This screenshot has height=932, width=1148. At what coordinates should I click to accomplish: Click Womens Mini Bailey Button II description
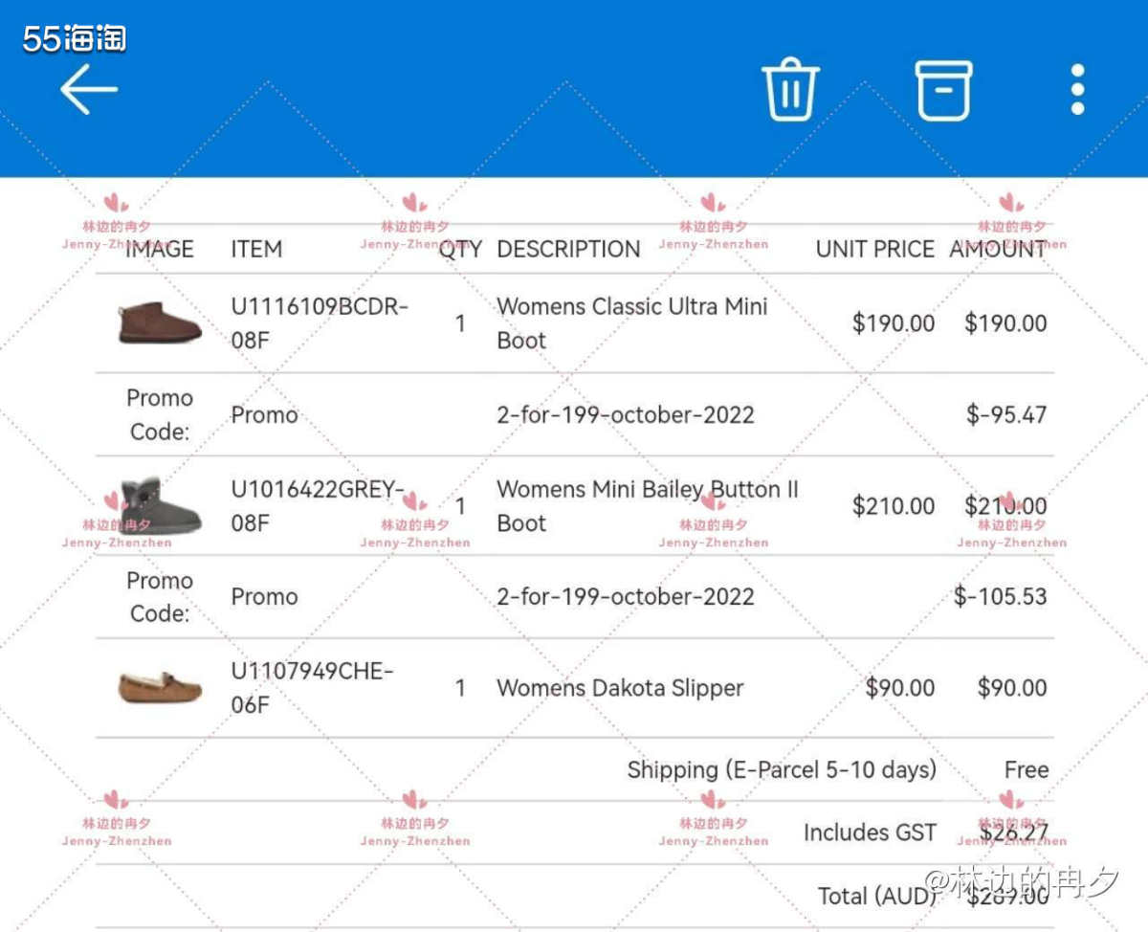click(x=647, y=506)
